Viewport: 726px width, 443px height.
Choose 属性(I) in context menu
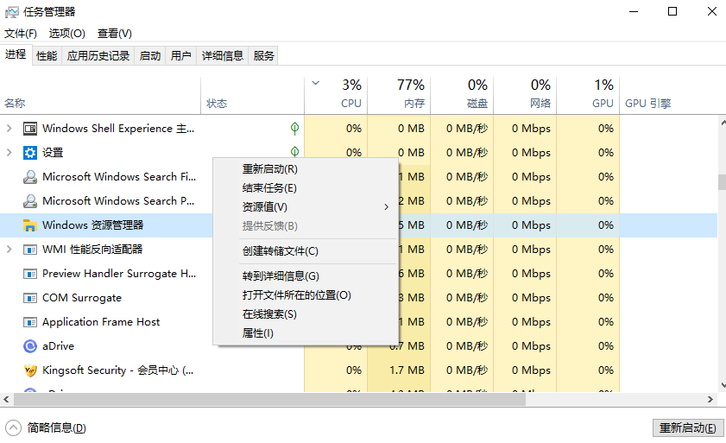point(306,333)
